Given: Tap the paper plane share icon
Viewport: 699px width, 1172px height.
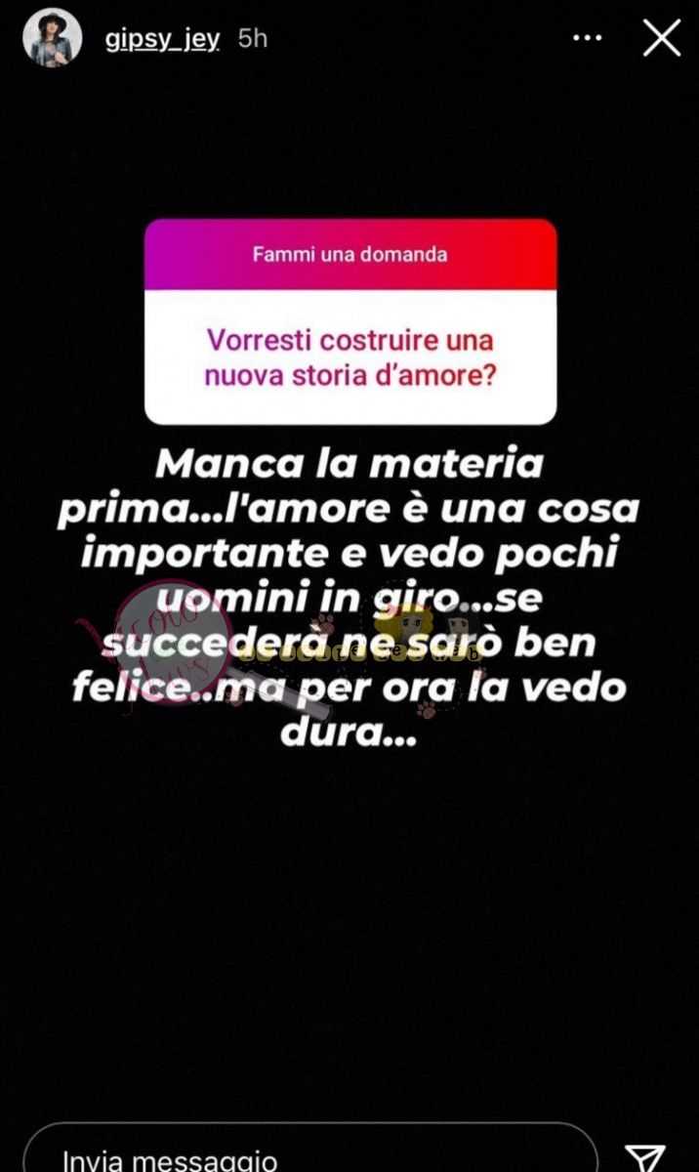Looking at the screenshot, I should 644,1155.
